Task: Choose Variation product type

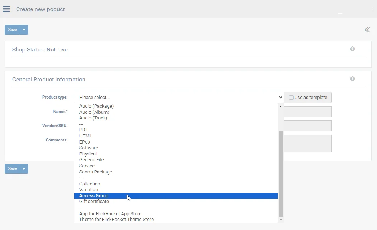Action: click(176, 189)
